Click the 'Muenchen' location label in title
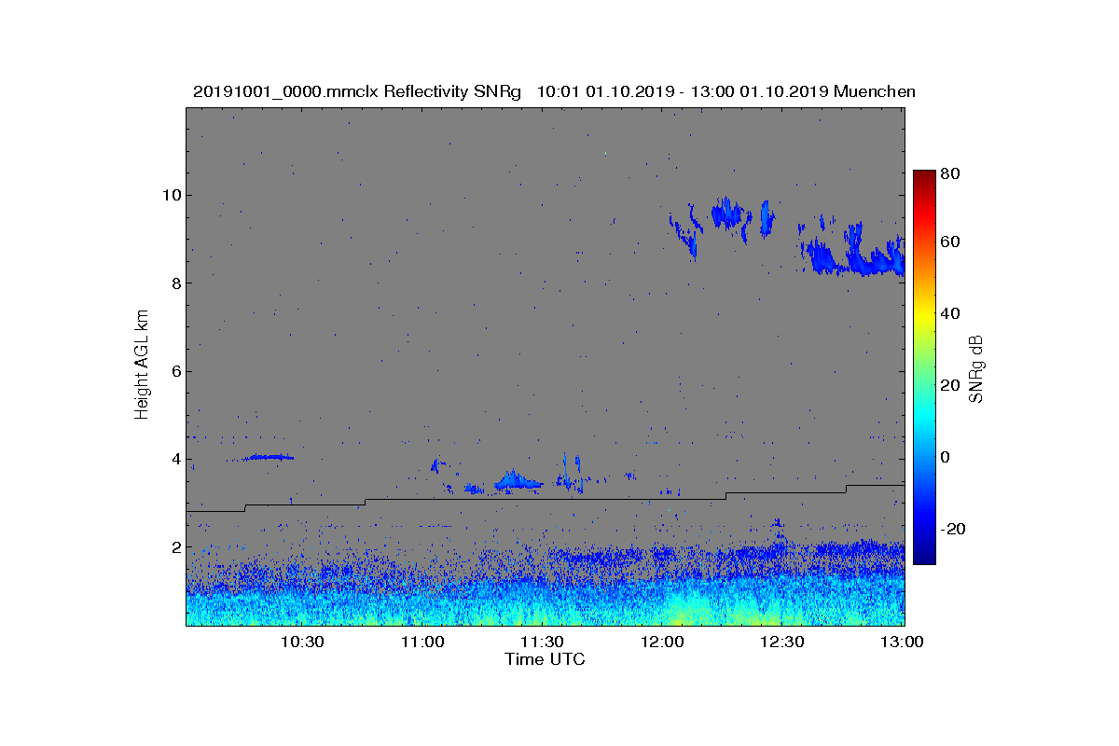This screenshot has width=1119, height=746. (x=875, y=91)
